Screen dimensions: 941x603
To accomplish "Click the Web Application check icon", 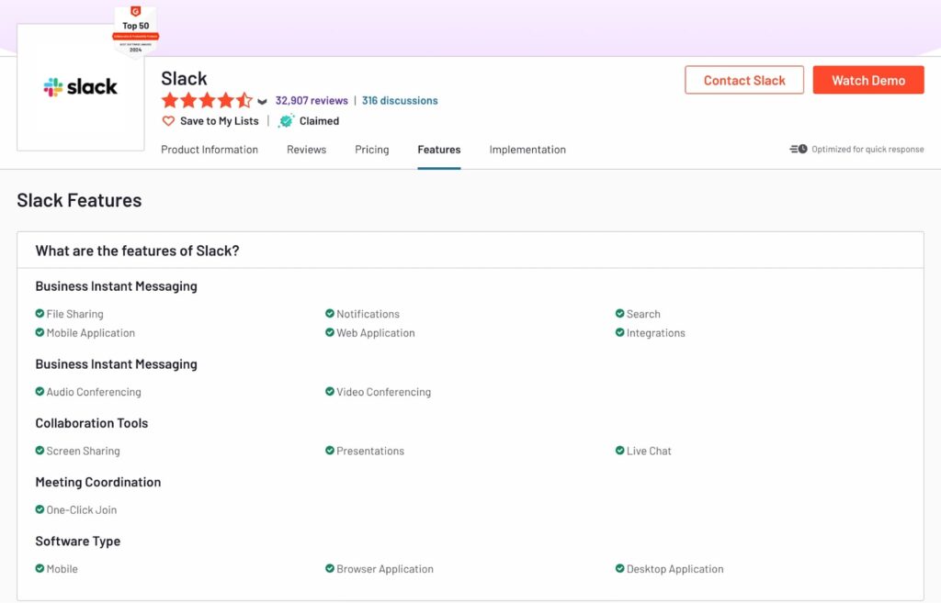I will 330,332.
